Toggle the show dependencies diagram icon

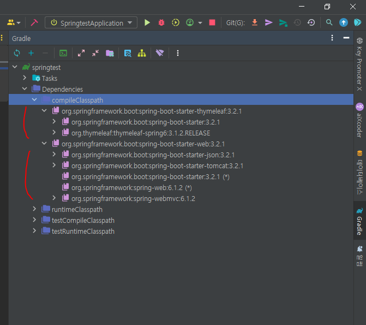pos(142,53)
